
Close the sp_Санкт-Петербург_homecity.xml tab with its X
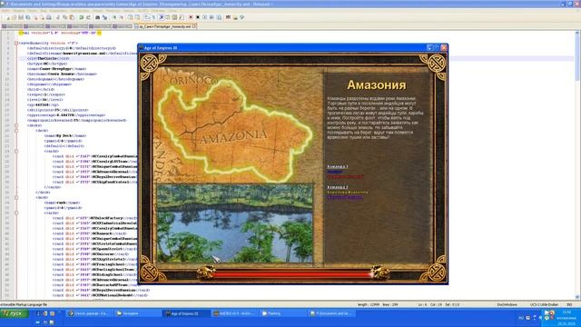(194, 26)
